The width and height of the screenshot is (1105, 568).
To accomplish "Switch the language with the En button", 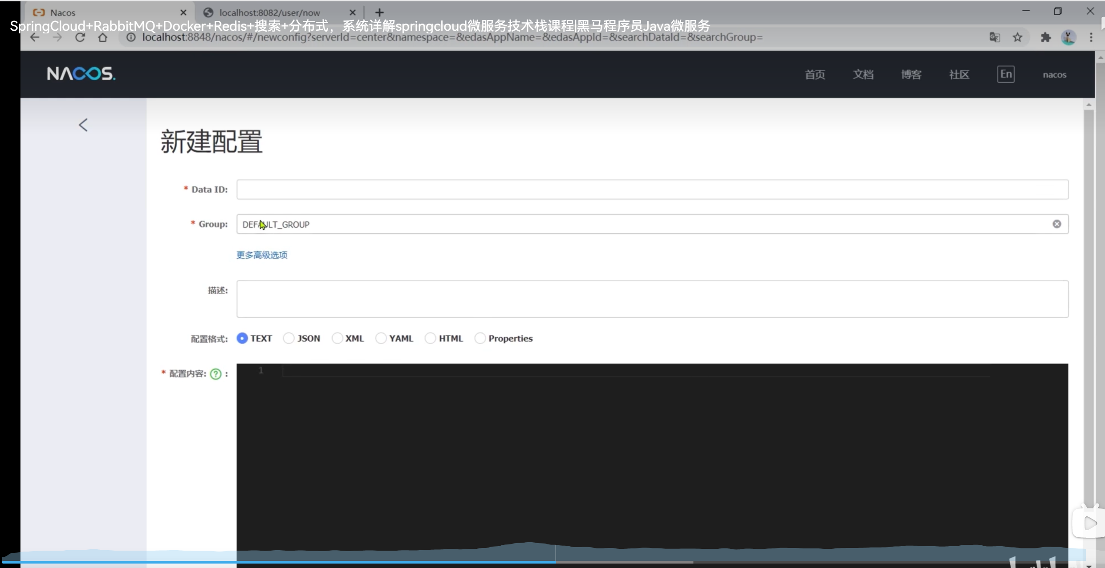I will coord(1005,74).
